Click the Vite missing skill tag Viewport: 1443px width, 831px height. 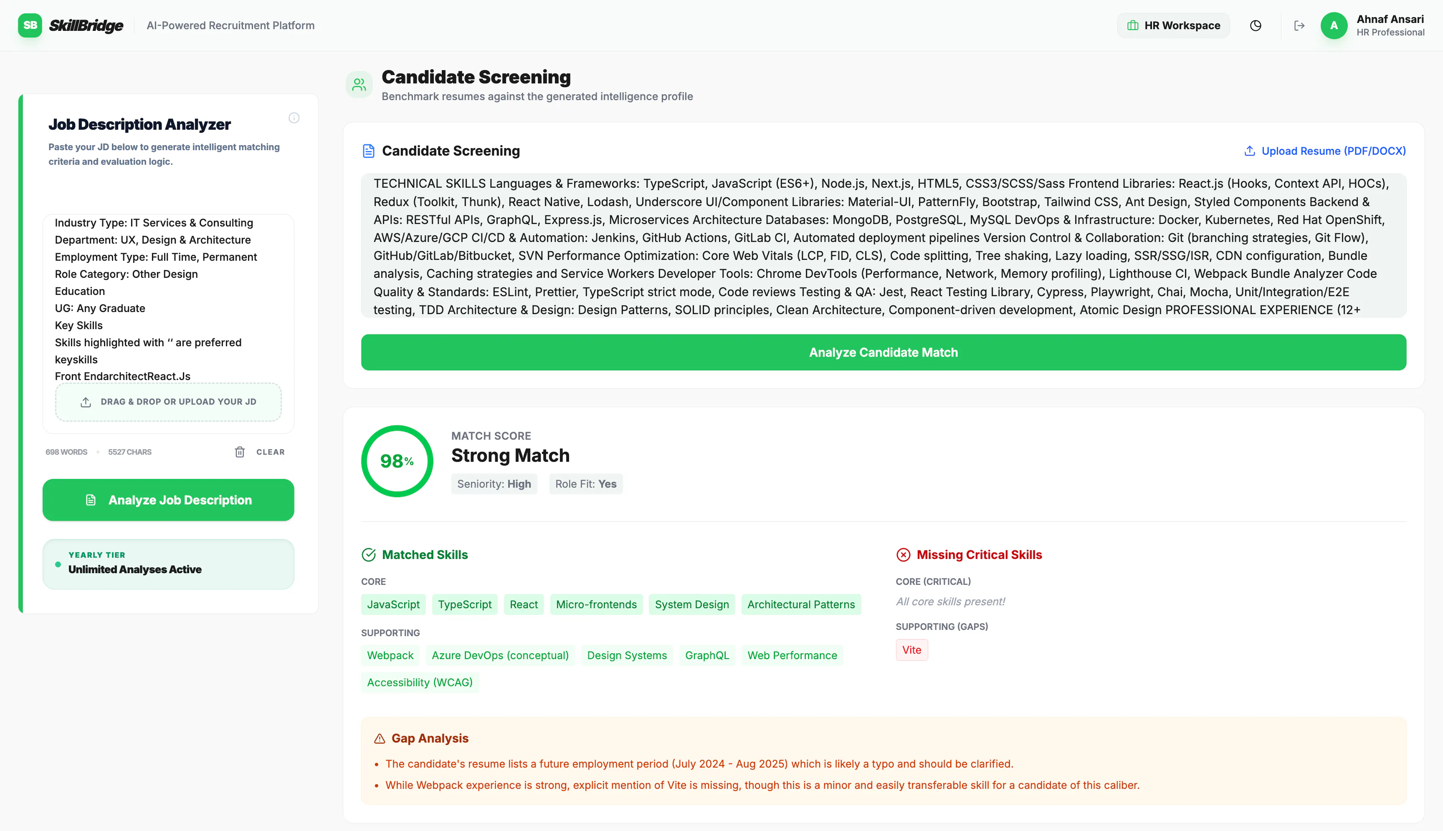pyautogui.click(x=912, y=650)
